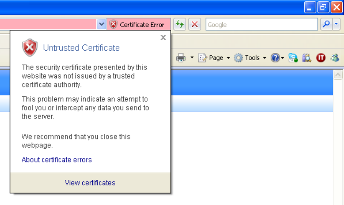Click the Skype toolbar icon
Viewport: 344px width, 205px height.
293,58
